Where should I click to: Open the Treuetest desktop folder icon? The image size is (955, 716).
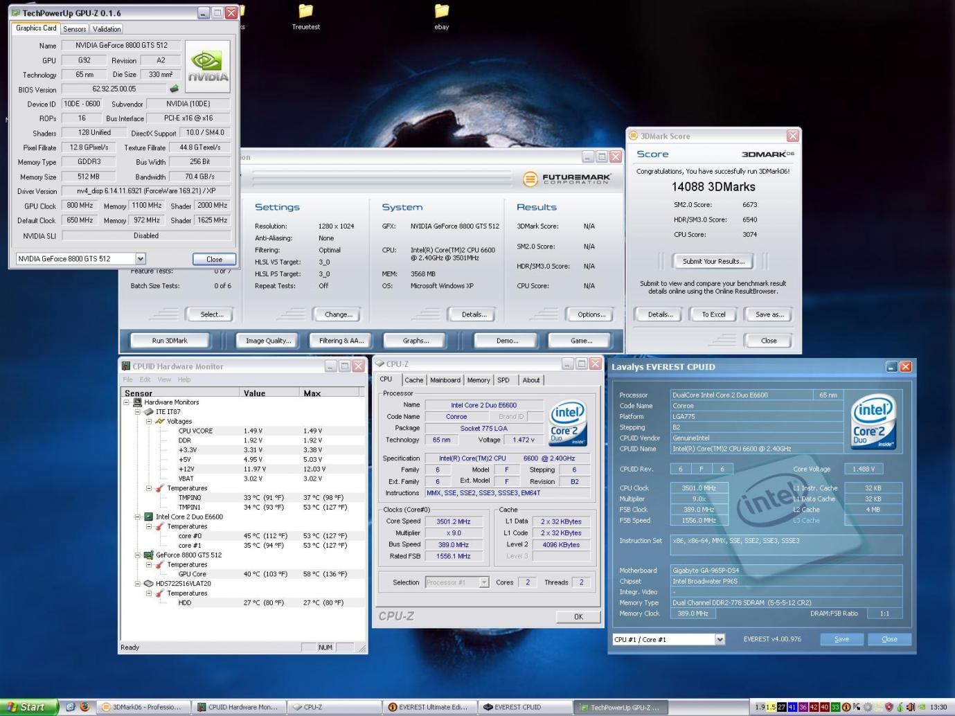pyautogui.click(x=305, y=11)
